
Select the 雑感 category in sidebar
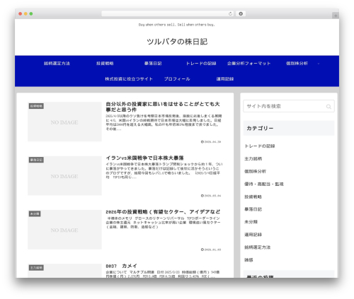click(249, 260)
